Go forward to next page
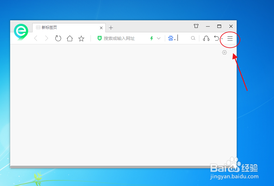The width and height of the screenshot is (274, 186). (47, 38)
